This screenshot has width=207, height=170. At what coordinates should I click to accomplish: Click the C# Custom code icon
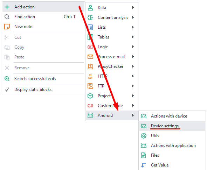click(90, 106)
